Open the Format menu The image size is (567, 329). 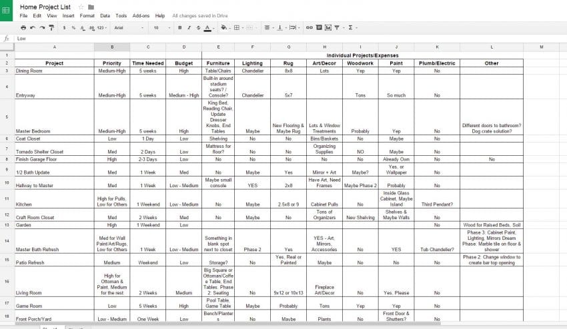point(87,16)
